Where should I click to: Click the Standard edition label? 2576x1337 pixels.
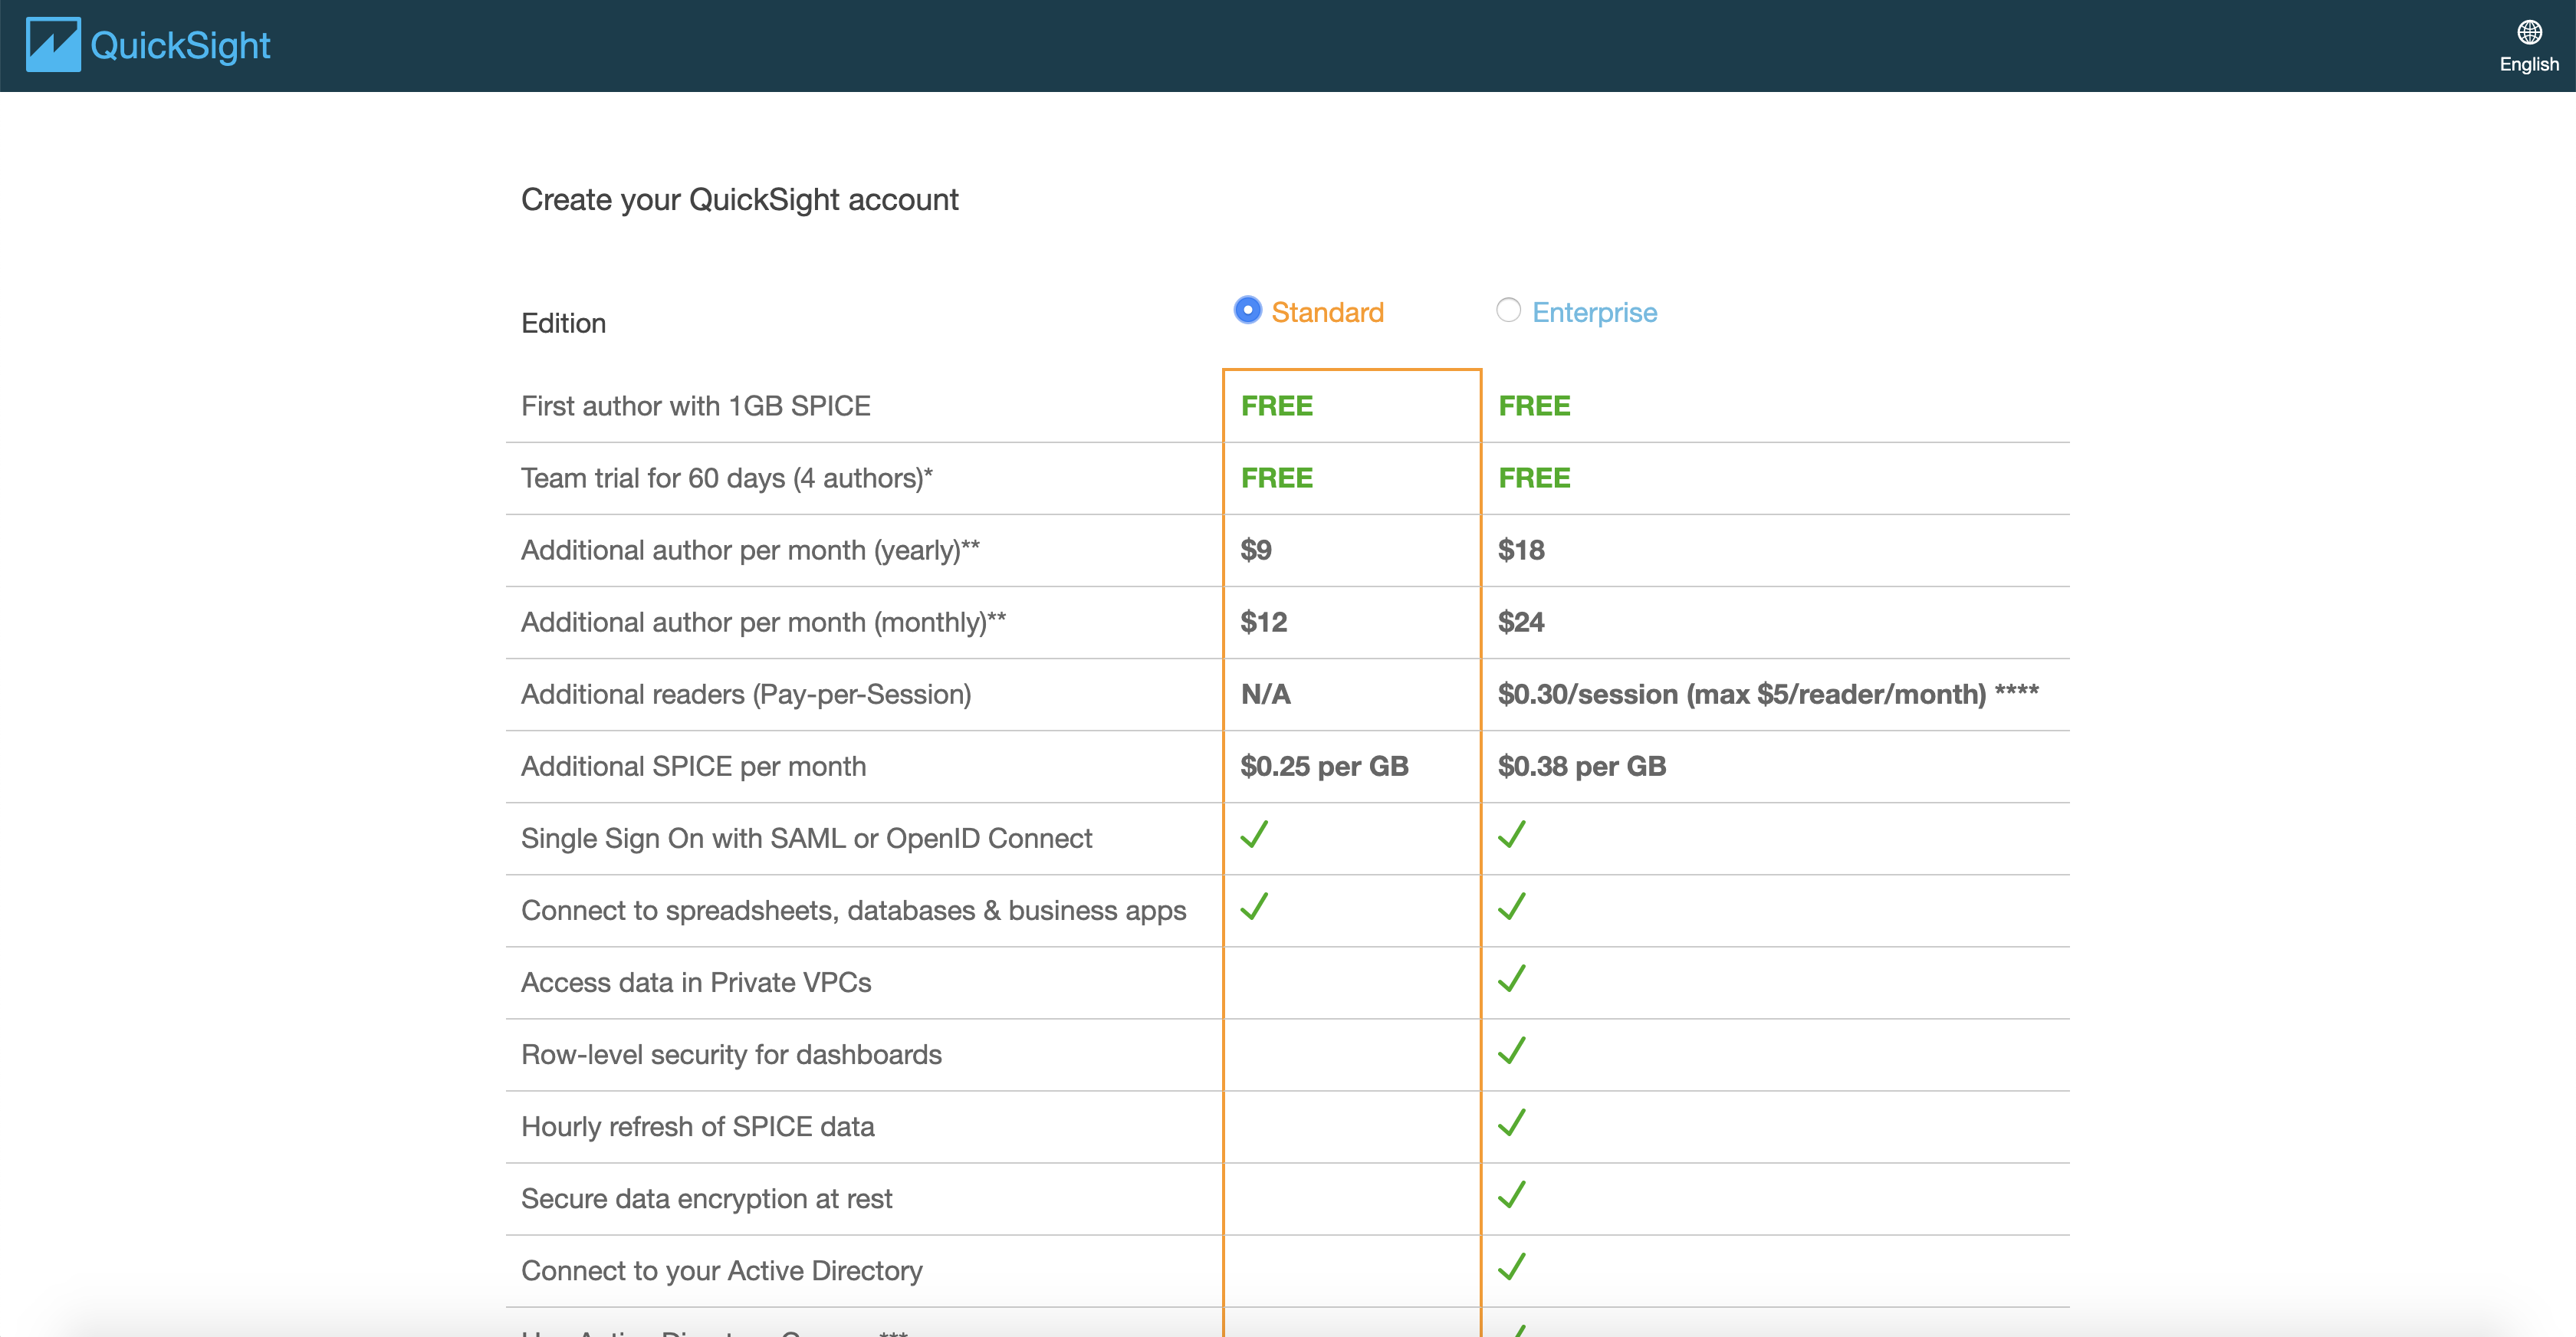click(1327, 313)
